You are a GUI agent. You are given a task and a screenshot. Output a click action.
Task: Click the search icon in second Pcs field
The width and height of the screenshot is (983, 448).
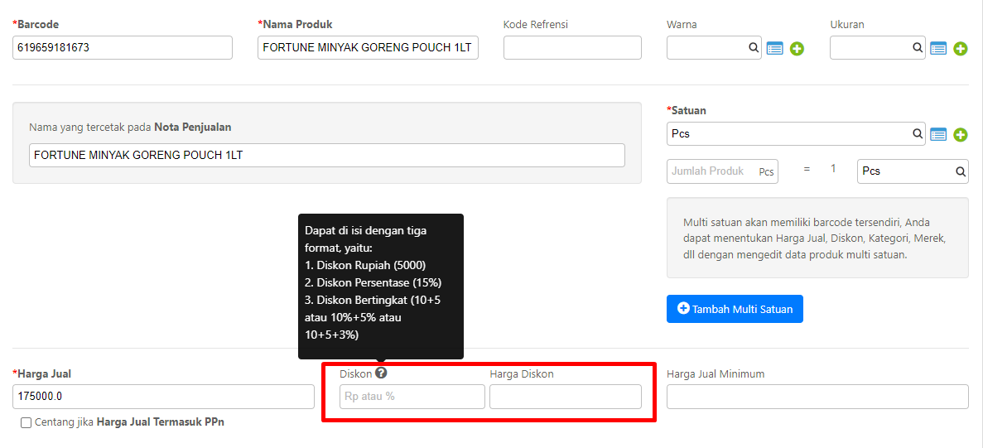coord(960,171)
